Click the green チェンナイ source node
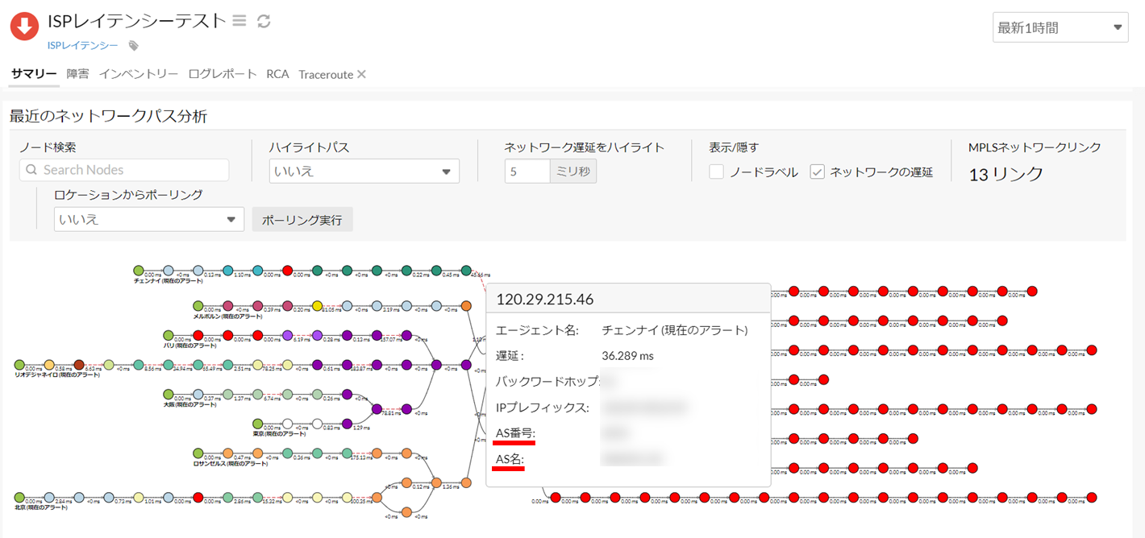The height and width of the screenshot is (538, 1145). pyautogui.click(x=139, y=271)
